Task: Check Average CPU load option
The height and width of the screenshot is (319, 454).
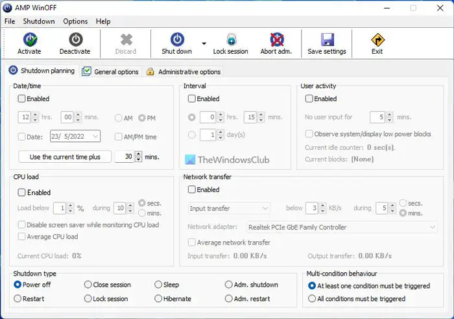Action: 21,236
